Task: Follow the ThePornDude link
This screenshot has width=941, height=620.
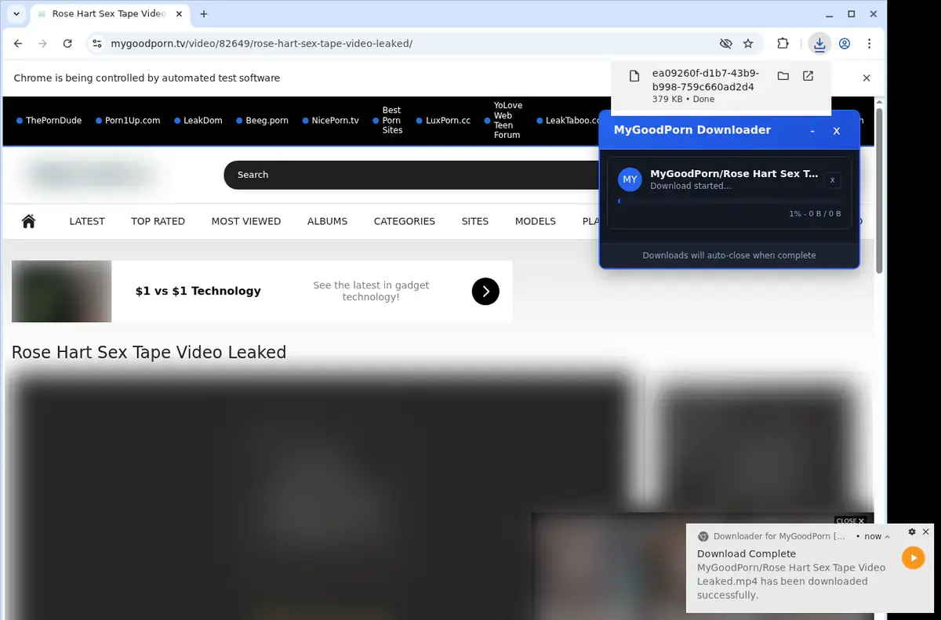Action: coord(54,121)
